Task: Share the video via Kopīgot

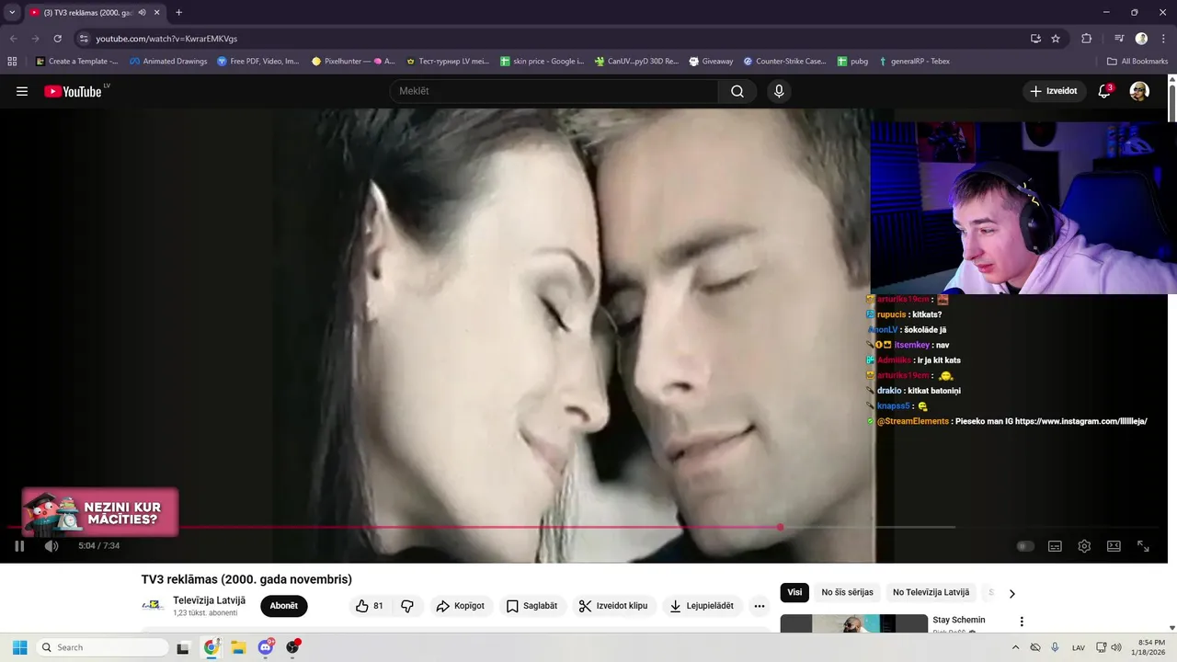Action: tap(460, 606)
